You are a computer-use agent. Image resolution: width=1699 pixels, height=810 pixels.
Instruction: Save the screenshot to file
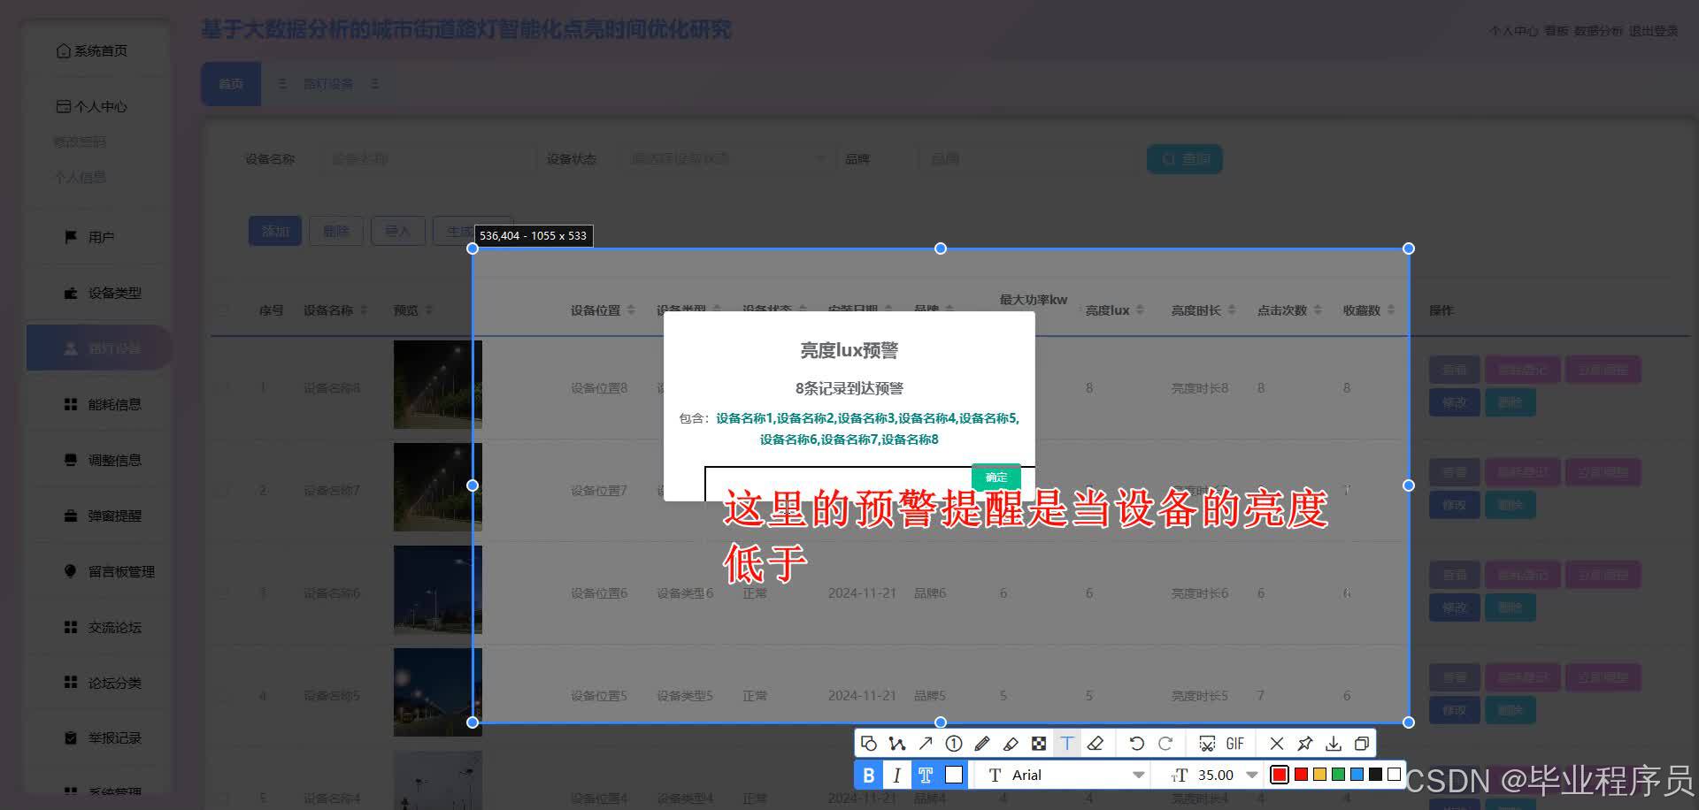pyautogui.click(x=1334, y=744)
